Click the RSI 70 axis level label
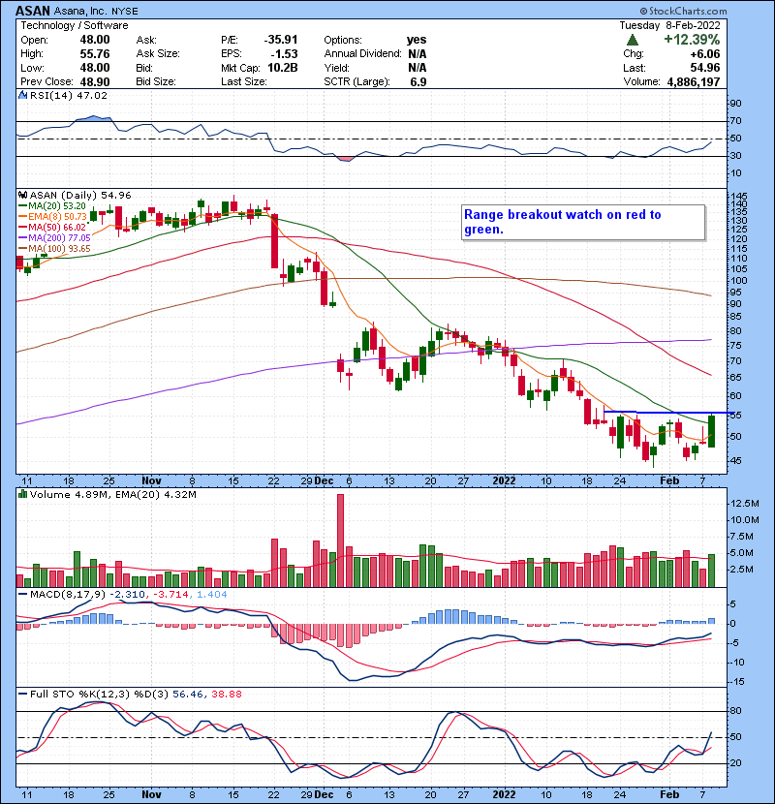775x804 pixels. pos(735,121)
